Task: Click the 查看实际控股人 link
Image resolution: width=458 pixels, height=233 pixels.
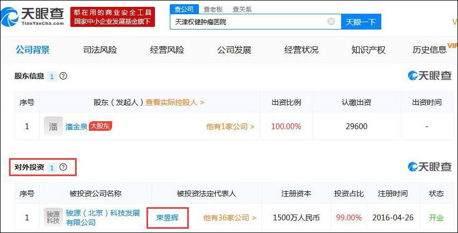Action: (175, 102)
